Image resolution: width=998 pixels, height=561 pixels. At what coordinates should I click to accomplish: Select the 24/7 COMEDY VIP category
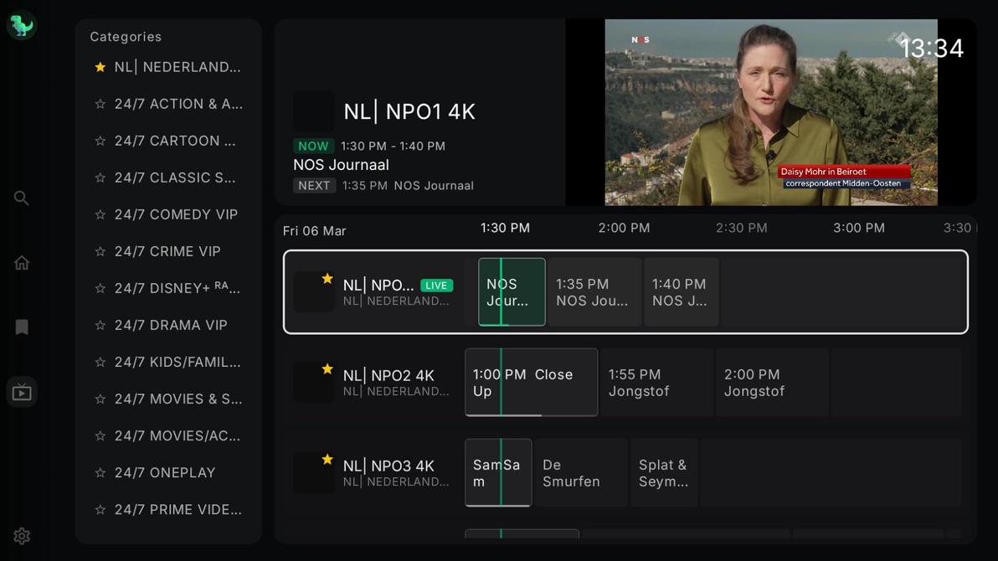[x=176, y=214]
